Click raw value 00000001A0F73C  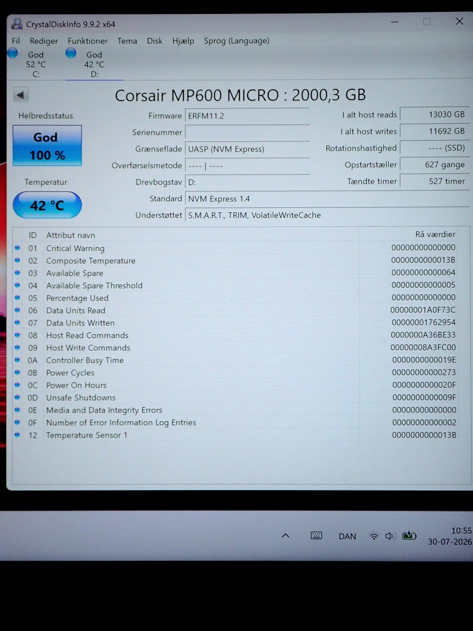point(423,310)
